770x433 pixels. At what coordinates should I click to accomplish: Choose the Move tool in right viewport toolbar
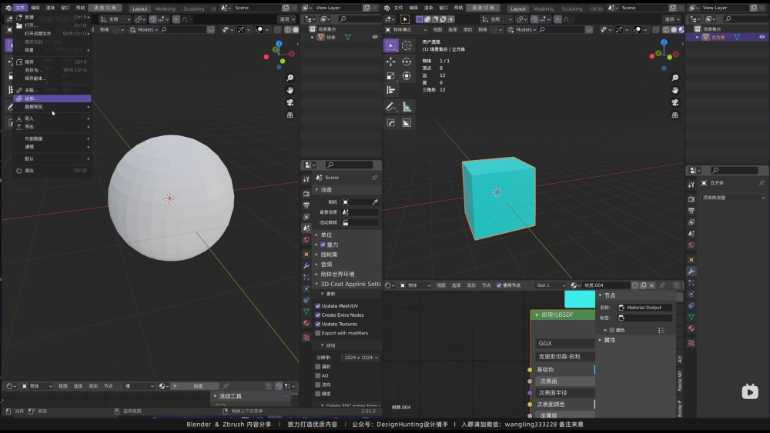point(391,62)
